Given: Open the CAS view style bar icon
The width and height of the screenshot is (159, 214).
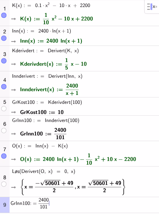Looking at the screenshot, I should point(152,7).
